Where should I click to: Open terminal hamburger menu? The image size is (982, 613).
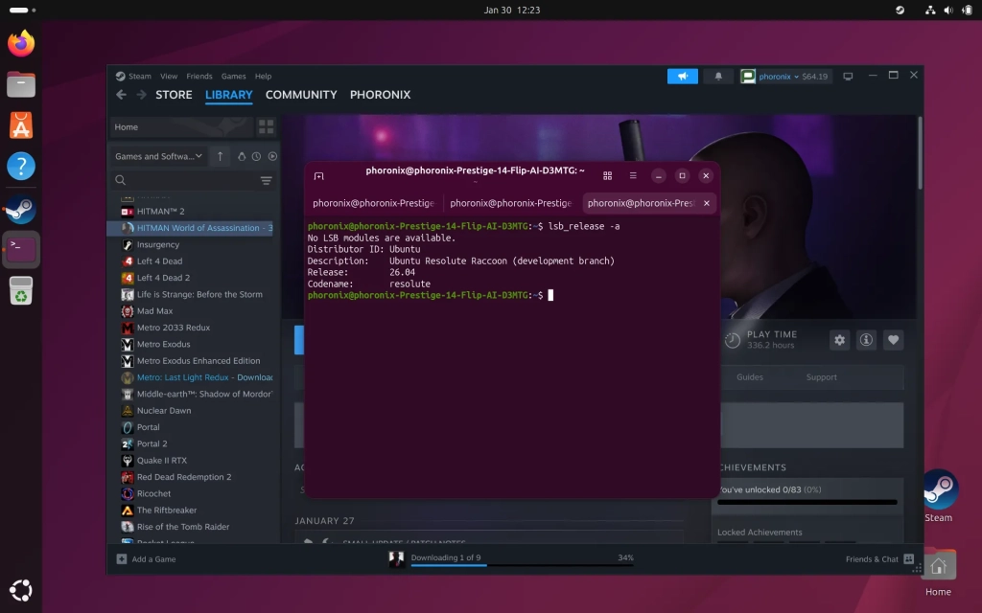[633, 176]
